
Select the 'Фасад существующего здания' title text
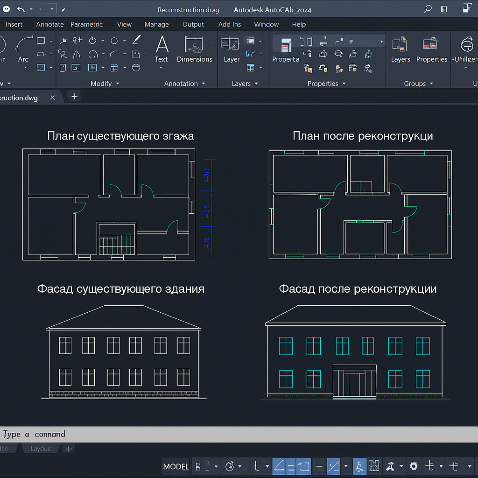click(121, 288)
